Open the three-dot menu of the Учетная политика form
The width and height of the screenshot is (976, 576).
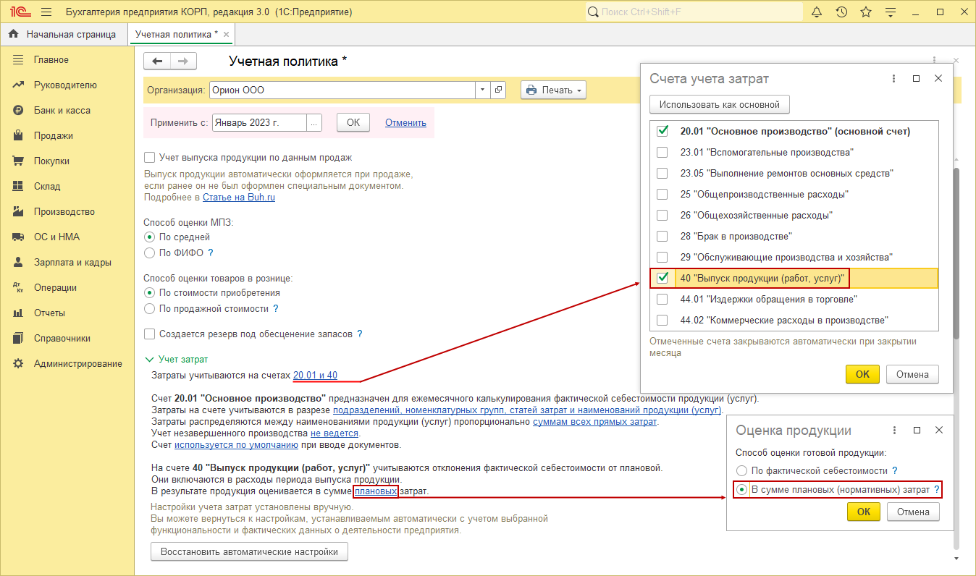pyautogui.click(x=934, y=62)
